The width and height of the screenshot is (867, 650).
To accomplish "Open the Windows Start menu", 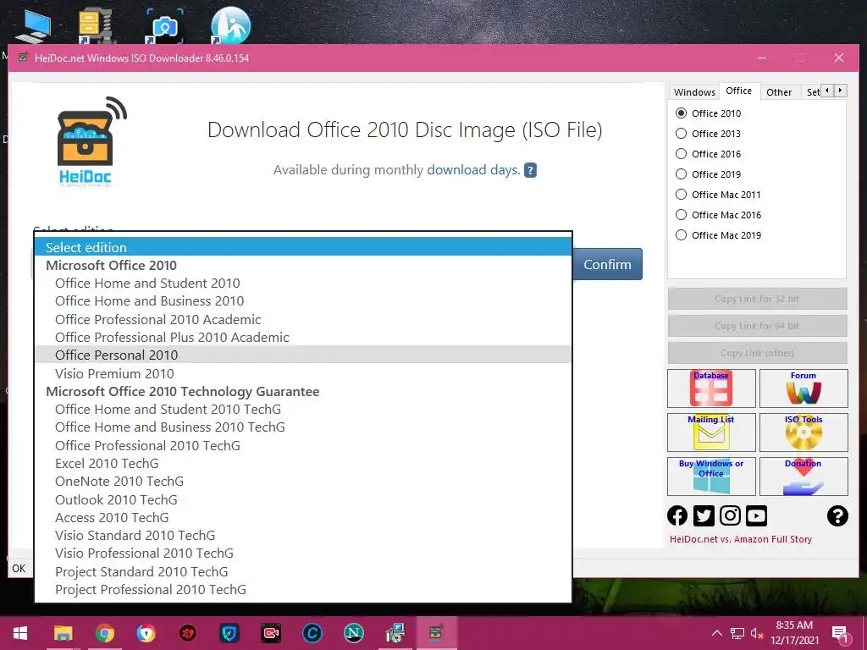I will click(x=20, y=633).
